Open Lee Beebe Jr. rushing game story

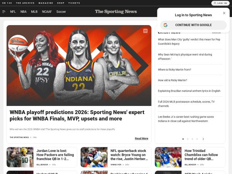186,119
